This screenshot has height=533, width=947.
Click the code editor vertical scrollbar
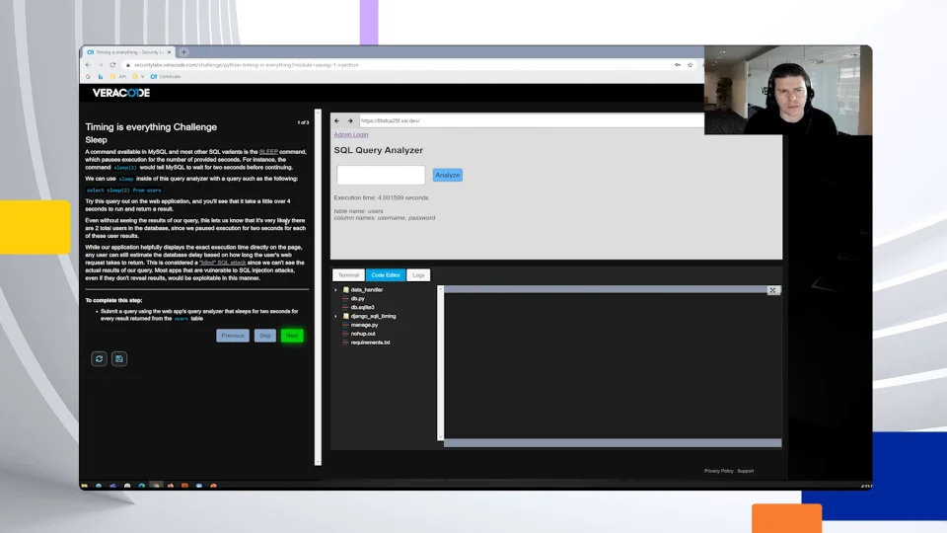pos(440,362)
